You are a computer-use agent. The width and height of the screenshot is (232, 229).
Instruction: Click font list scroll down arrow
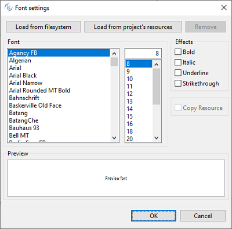coord(114,138)
